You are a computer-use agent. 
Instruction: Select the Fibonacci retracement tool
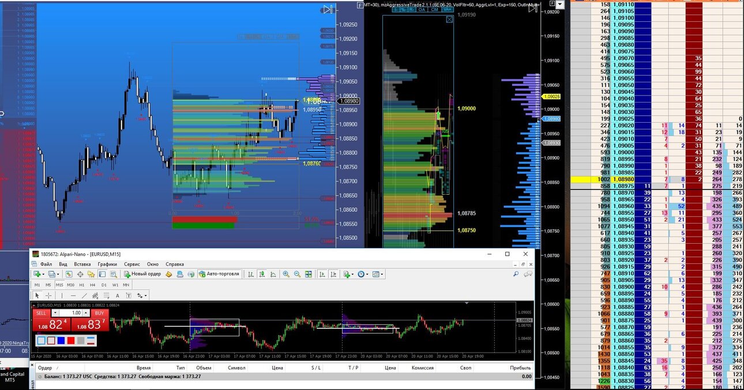pyautogui.click(x=107, y=296)
